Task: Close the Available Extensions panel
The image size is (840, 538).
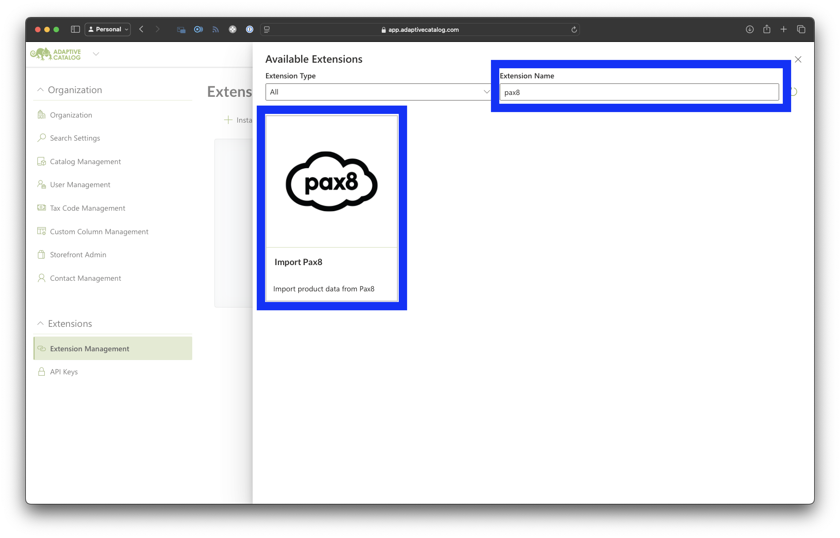Action: tap(798, 59)
